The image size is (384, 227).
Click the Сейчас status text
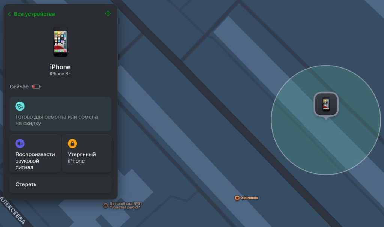pyautogui.click(x=19, y=87)
